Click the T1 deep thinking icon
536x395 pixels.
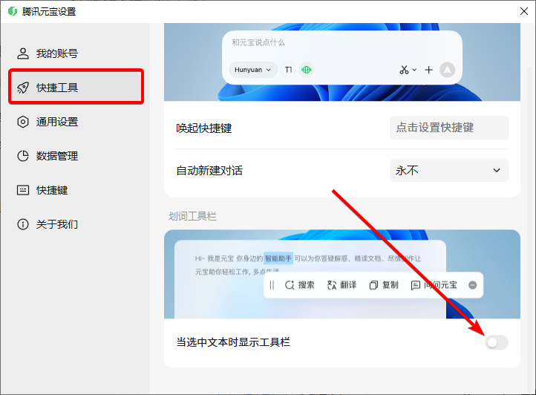click(289, 70)
